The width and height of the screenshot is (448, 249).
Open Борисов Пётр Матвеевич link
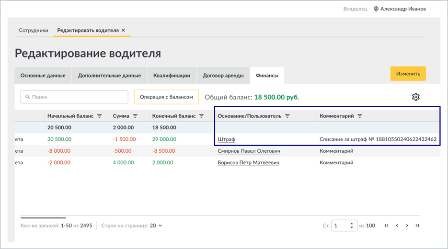(249, 163)
